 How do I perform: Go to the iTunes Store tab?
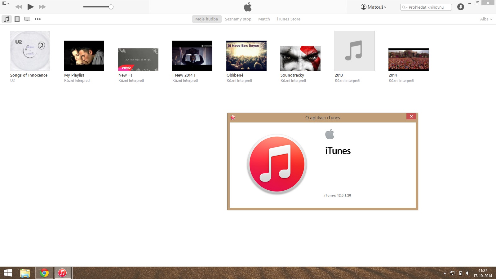coord(289,19)
